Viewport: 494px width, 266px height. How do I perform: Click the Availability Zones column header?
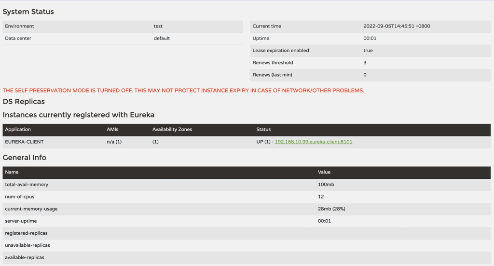pos(172,129)
